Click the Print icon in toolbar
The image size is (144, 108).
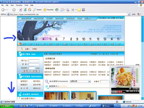(67, 10)
